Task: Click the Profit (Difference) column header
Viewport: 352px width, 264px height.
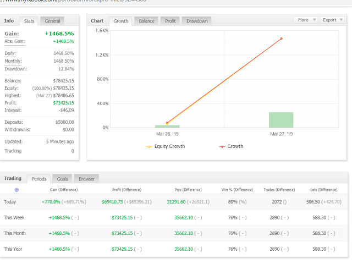Action: pyautogui.click(x=127, y=190)
